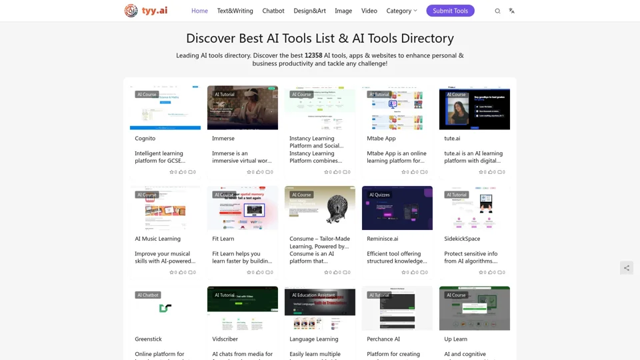Viewport: 640px width, 360px height.
Task: Like the Mtabe App card
Action: point(414,172)
